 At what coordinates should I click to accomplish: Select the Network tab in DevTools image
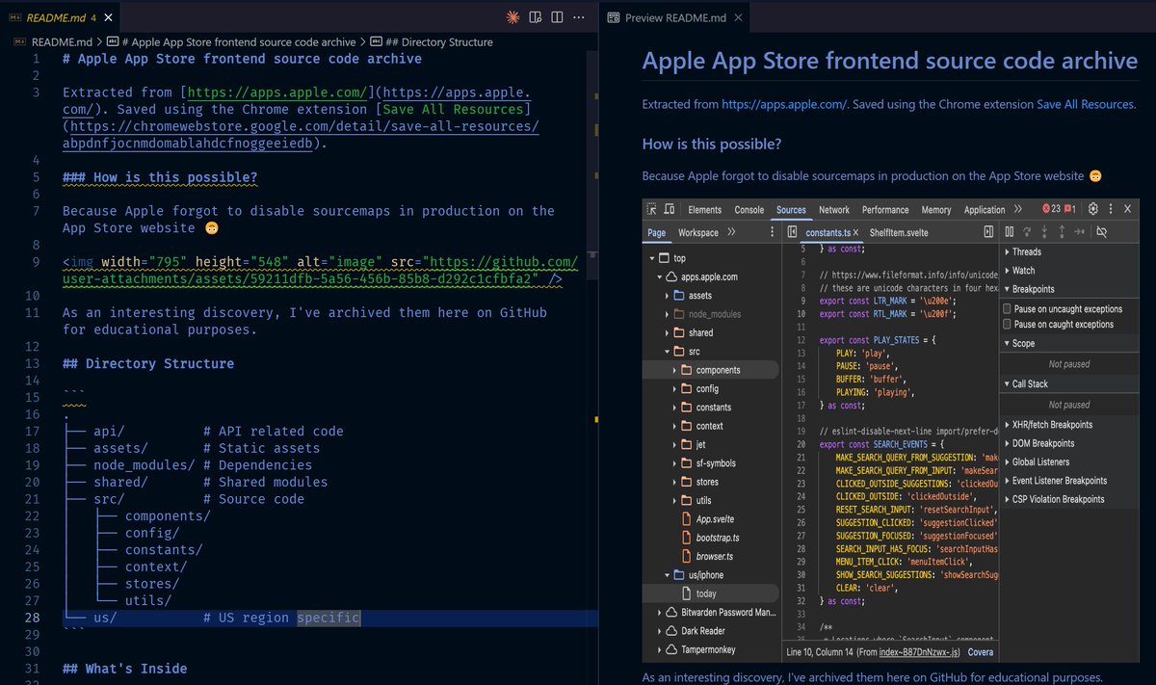(x=834, y=209)
